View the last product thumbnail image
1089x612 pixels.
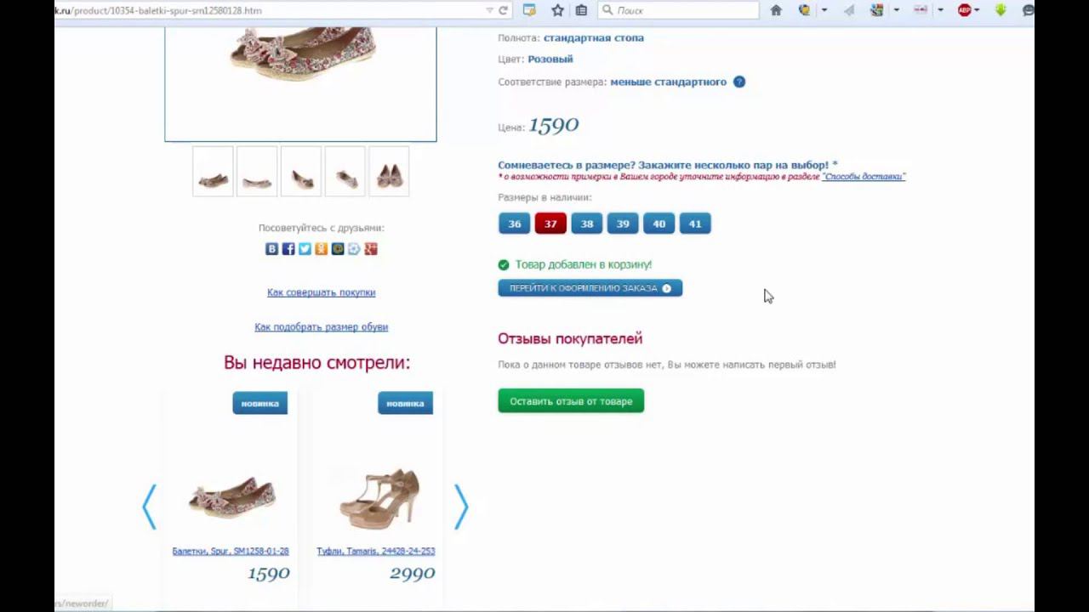tap(389, 172)
